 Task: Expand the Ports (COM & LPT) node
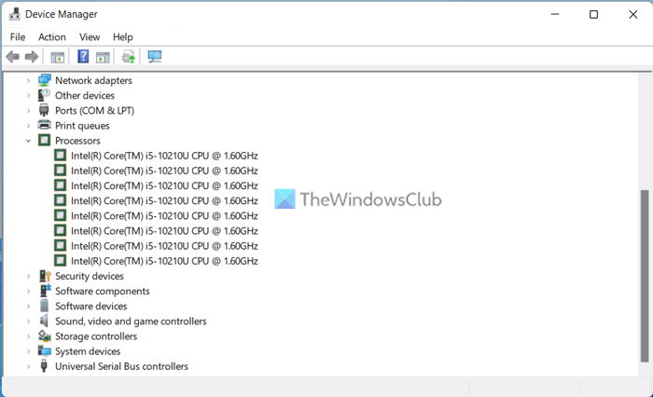coord(28,111)
